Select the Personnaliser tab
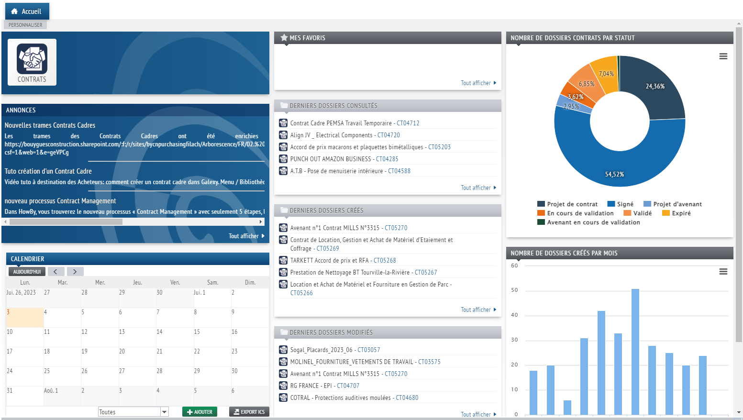 pos(25,25)
